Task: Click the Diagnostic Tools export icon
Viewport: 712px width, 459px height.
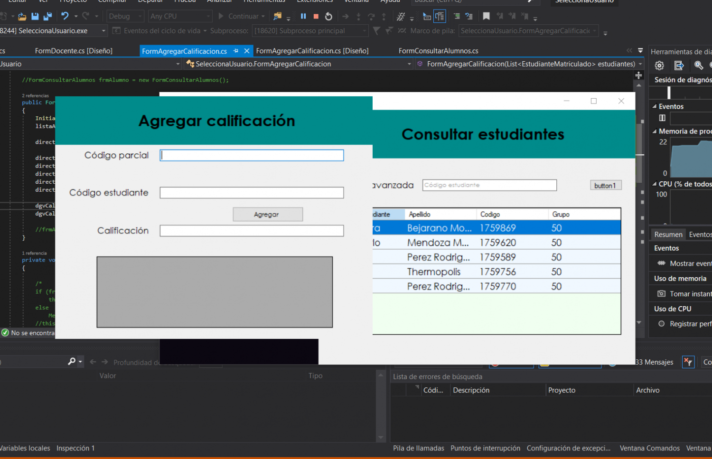Action: [679, 66]
